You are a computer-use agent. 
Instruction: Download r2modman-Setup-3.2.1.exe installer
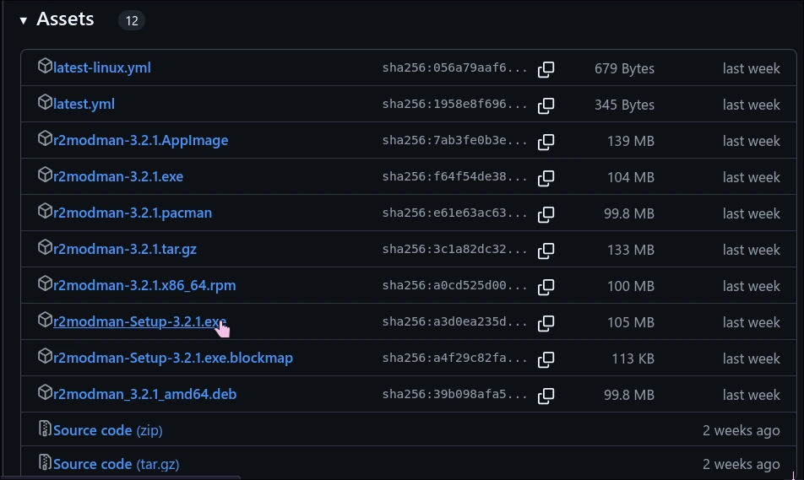(x=139, y=321)
